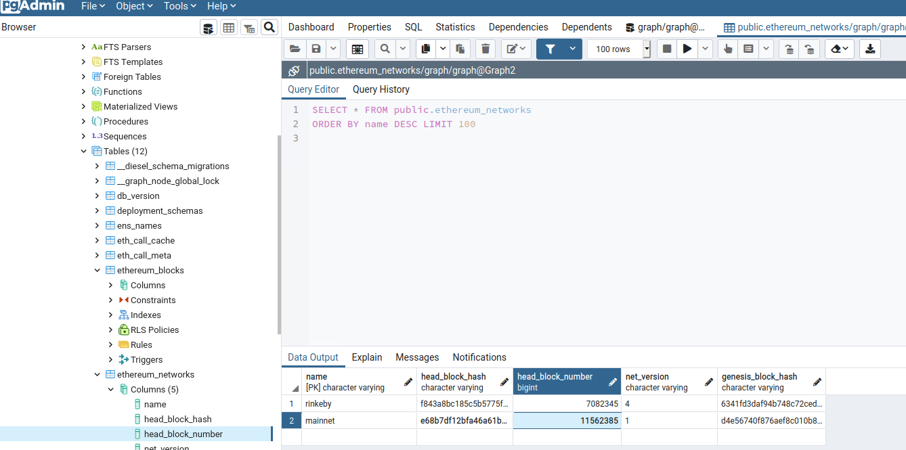Click the rinkeby name cell

coord(359,403)
